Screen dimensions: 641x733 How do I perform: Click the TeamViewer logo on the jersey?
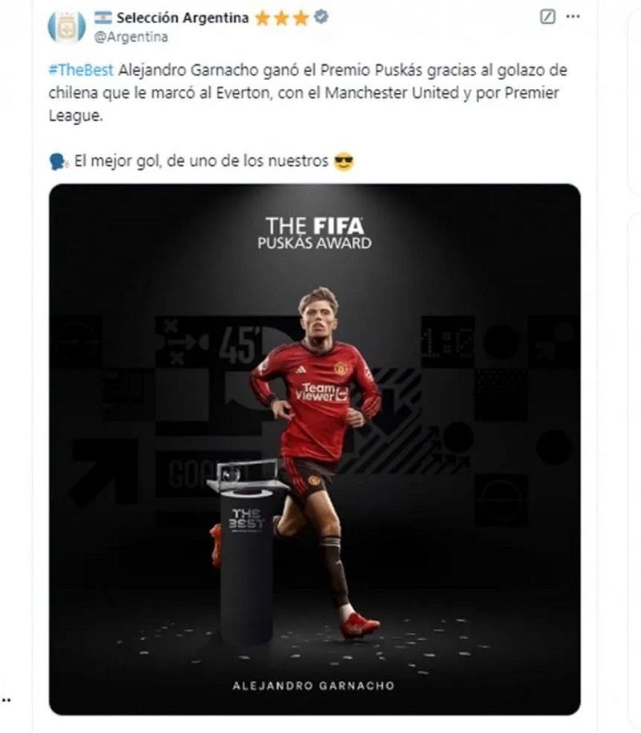tap(321, 393)
